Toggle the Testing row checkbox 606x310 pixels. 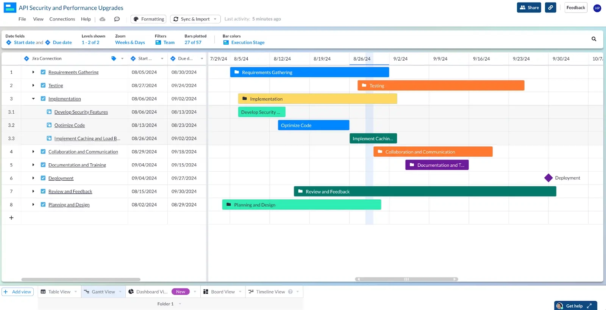tap(43, 85)
